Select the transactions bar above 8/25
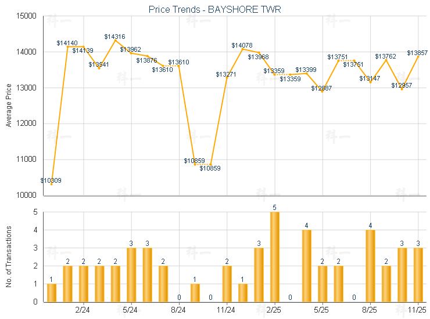This screenshot has height=319, width=430. pos(370,266)
